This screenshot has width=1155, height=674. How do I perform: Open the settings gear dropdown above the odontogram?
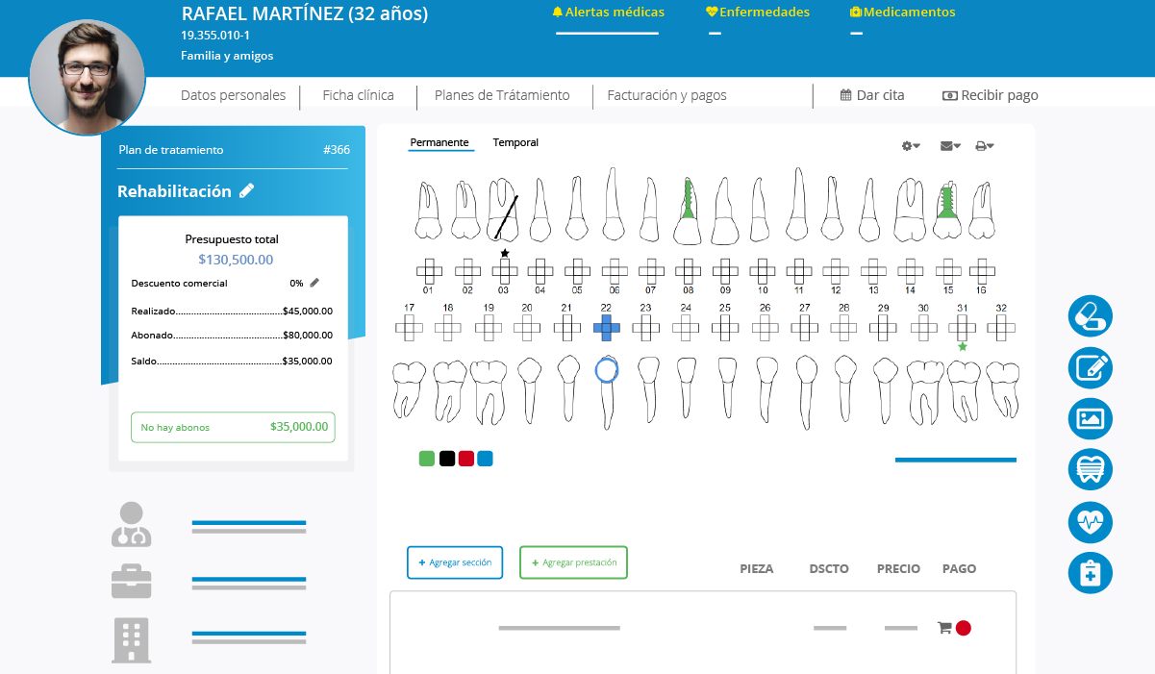point(908,145)
